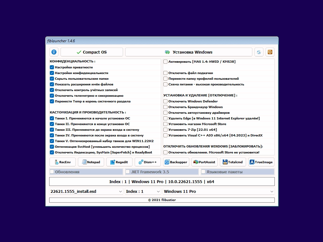Screen dimensions: 323x242
Task: Check Отключить обновления option
Action: (165, 153)
